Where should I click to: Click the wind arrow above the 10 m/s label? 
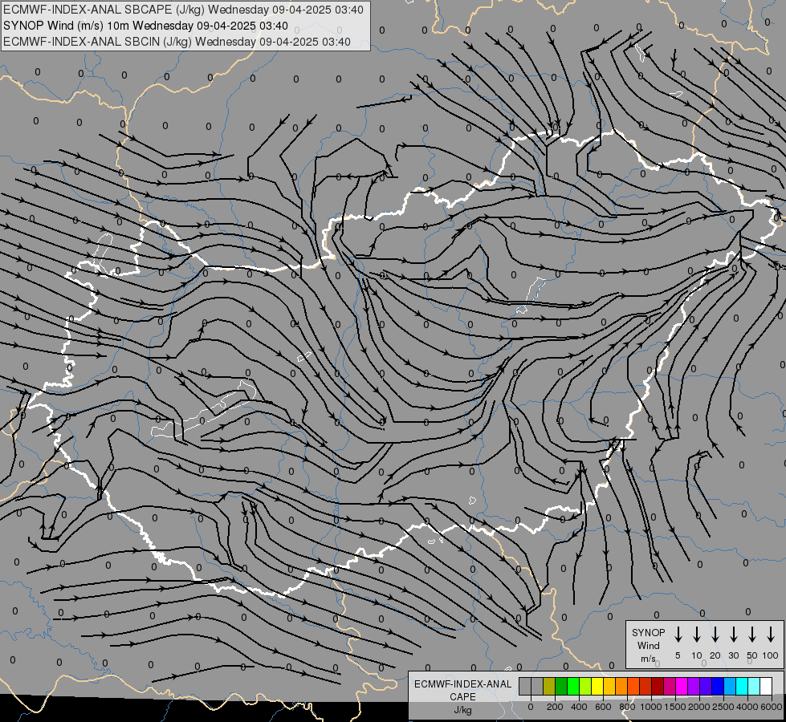697,635
